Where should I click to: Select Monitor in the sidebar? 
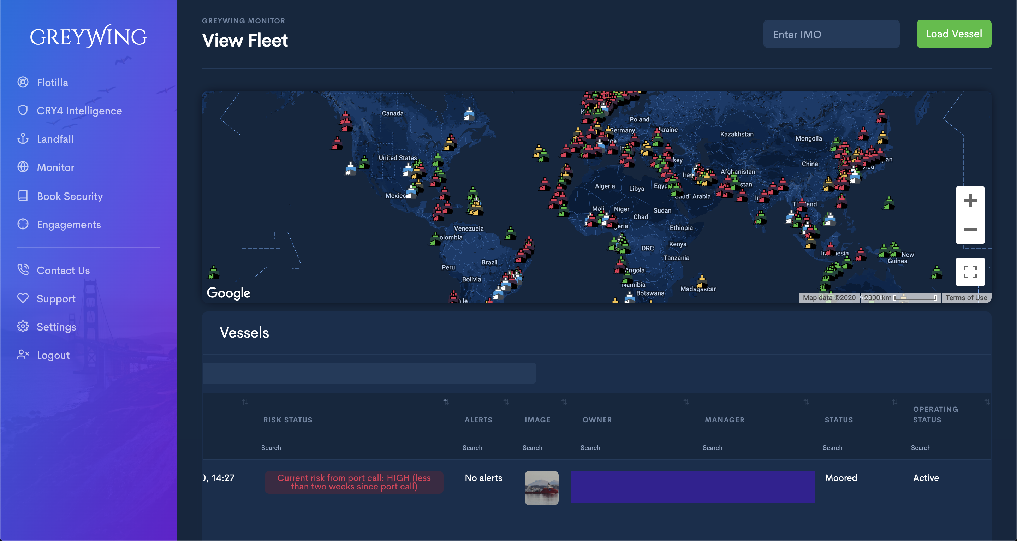click(56, 167)
